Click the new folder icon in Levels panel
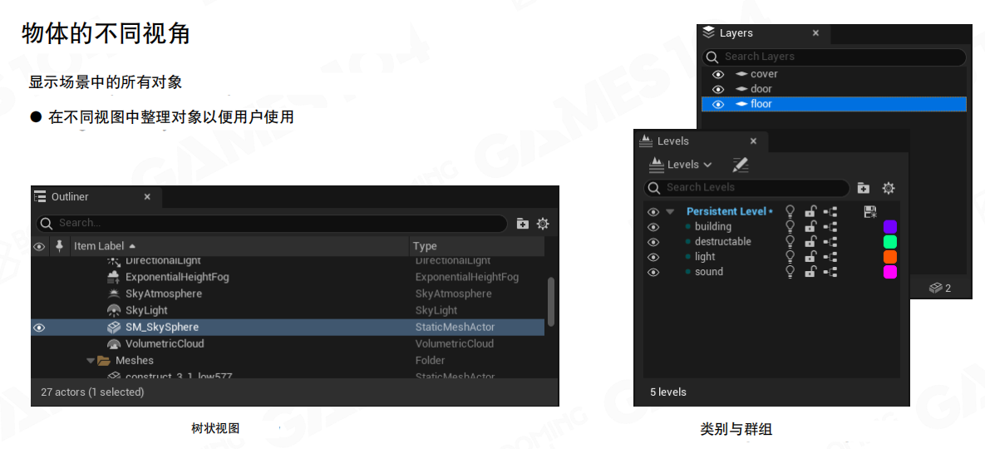The image size is (985, 449). 864,188
